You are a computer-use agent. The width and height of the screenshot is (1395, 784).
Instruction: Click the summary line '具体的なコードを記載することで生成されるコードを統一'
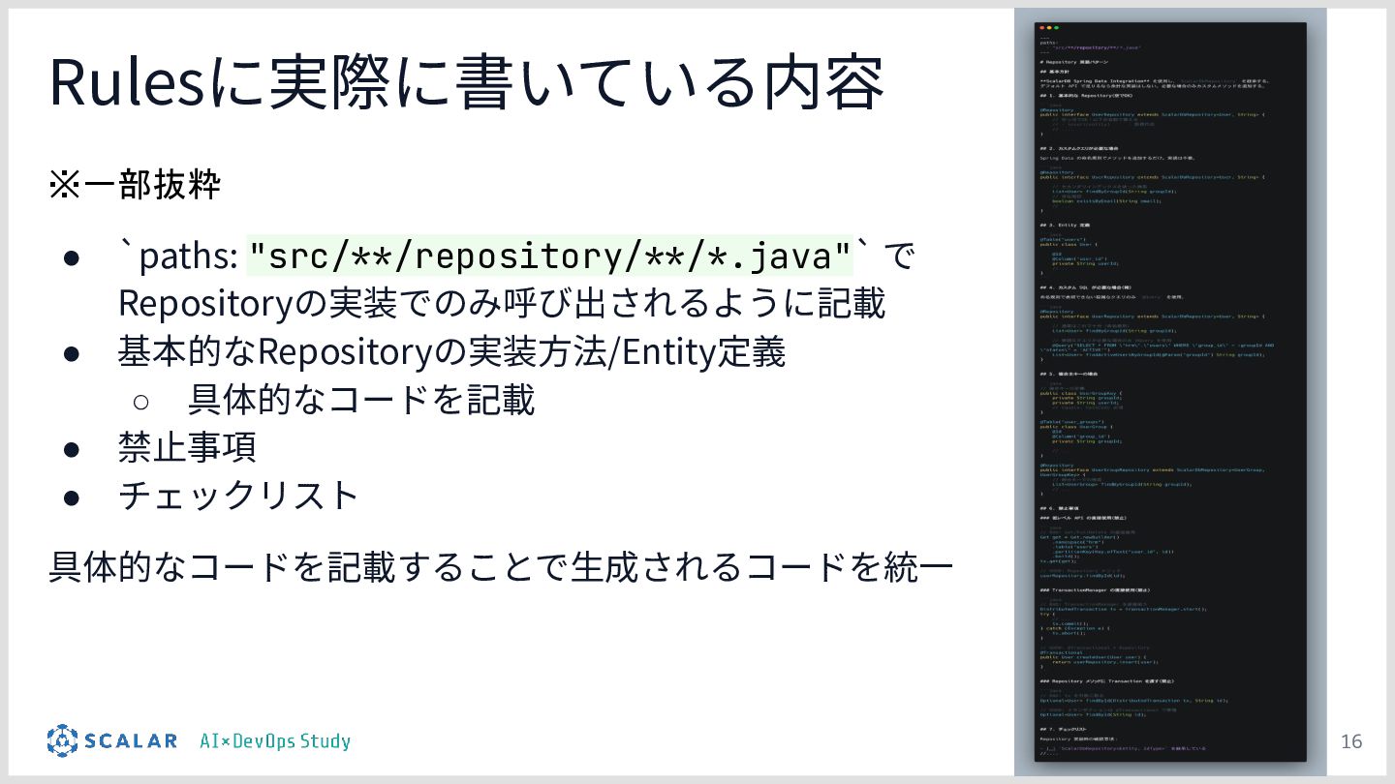(x=500, y=567)
